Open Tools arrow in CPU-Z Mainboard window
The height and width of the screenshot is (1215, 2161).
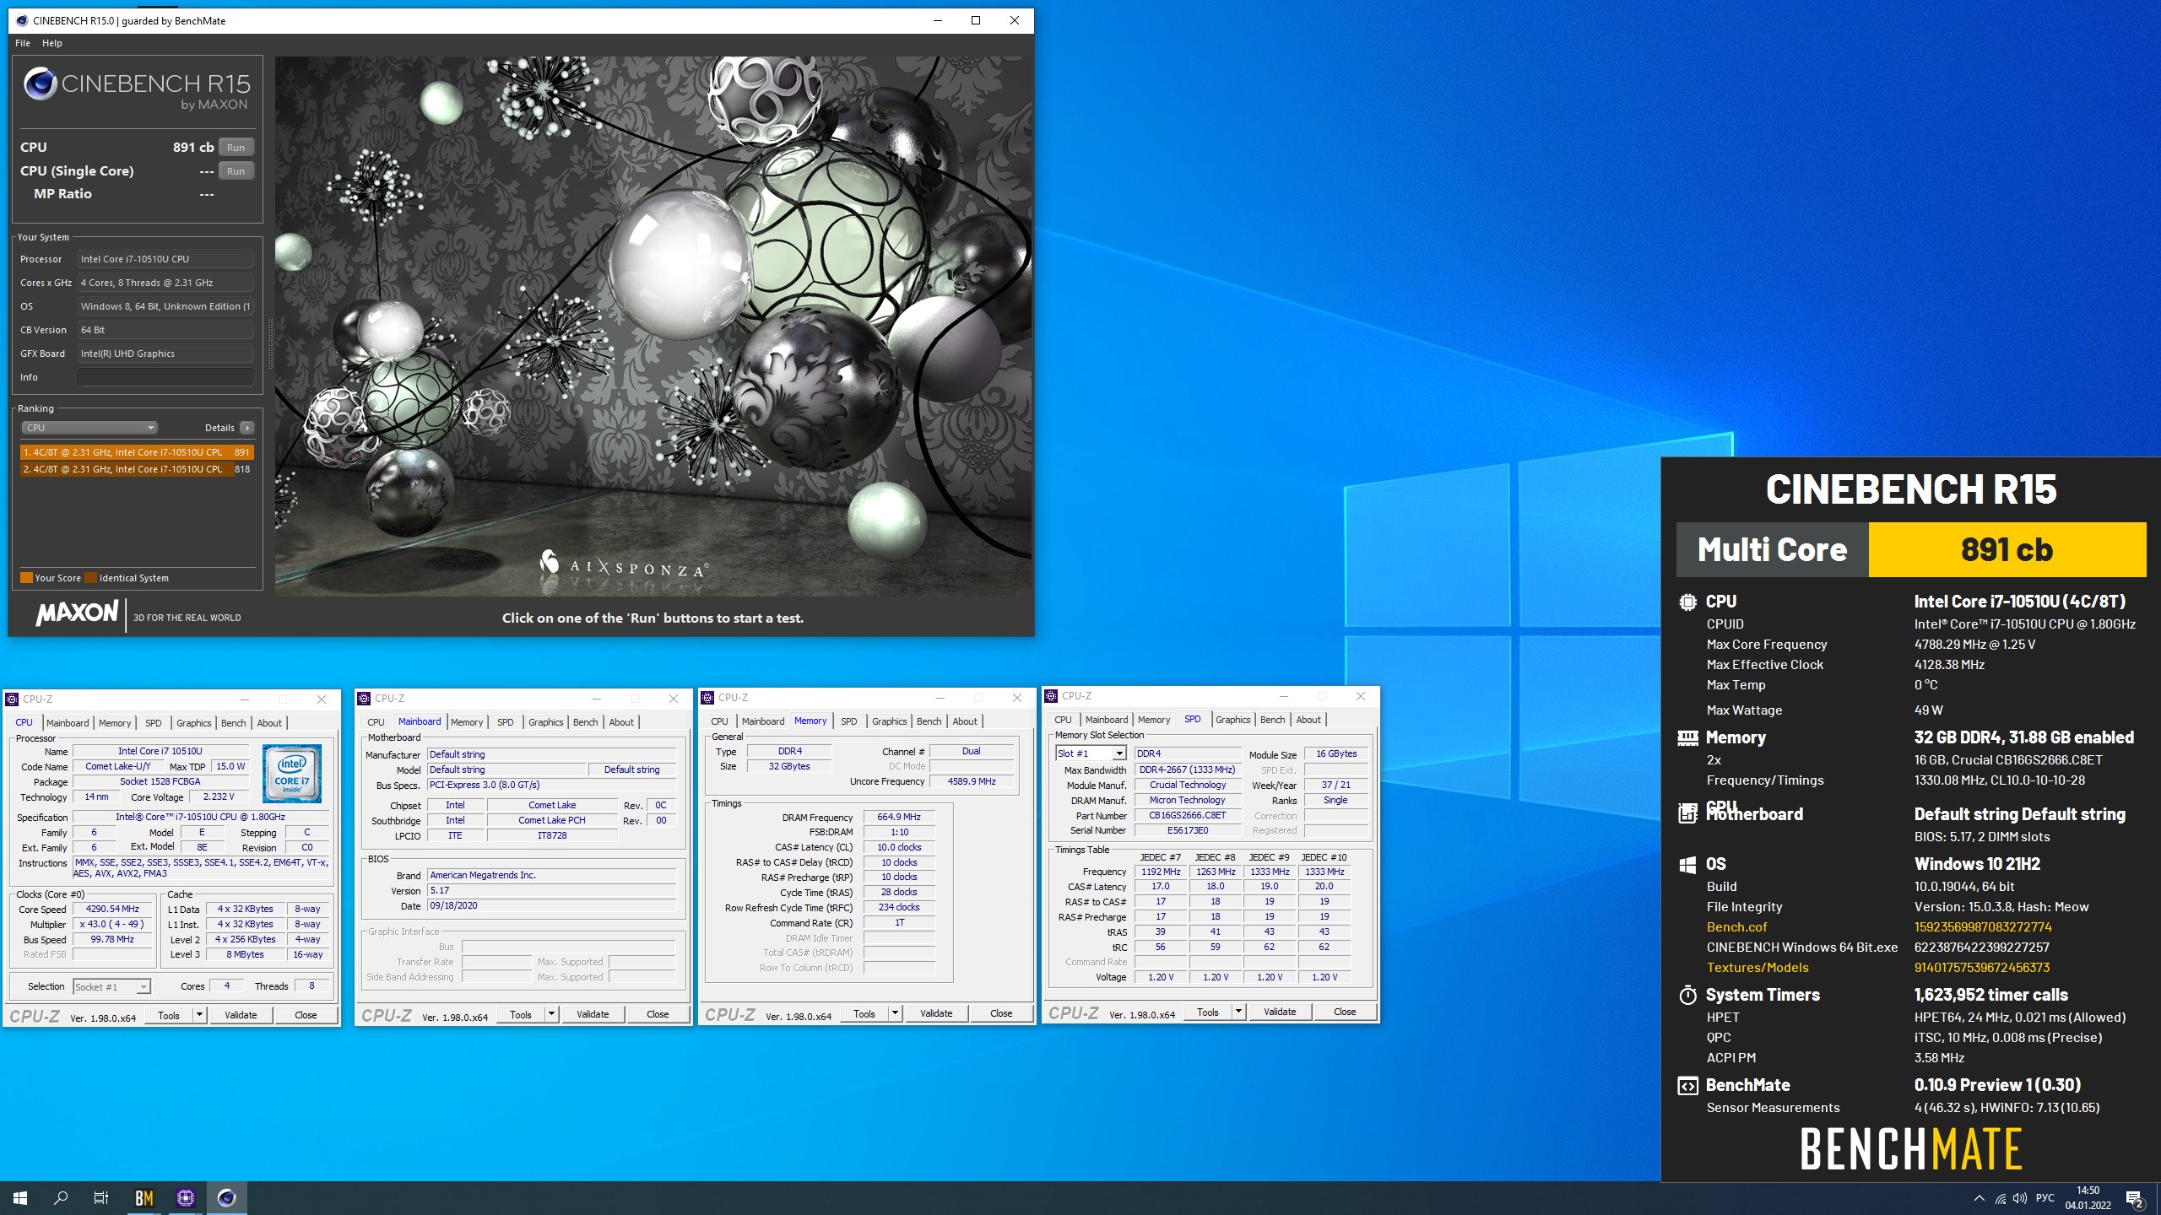[552, 1014]
